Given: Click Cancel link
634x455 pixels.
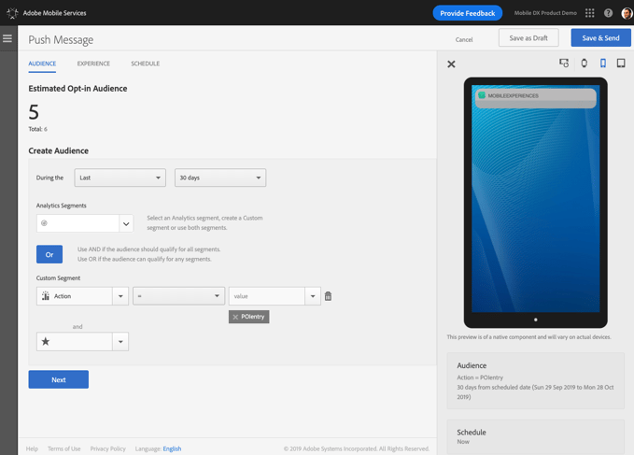Looking at the screenshot, I should point(464,39).
